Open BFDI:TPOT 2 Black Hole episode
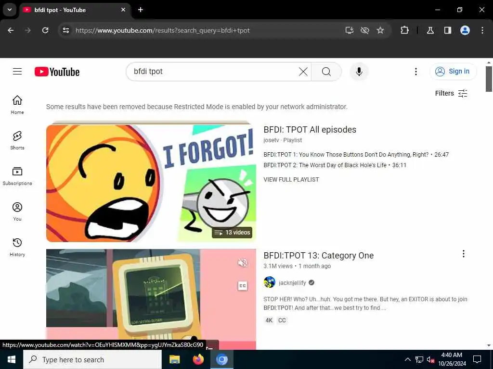This screenshot has width=493, height=369. (335, 165)
